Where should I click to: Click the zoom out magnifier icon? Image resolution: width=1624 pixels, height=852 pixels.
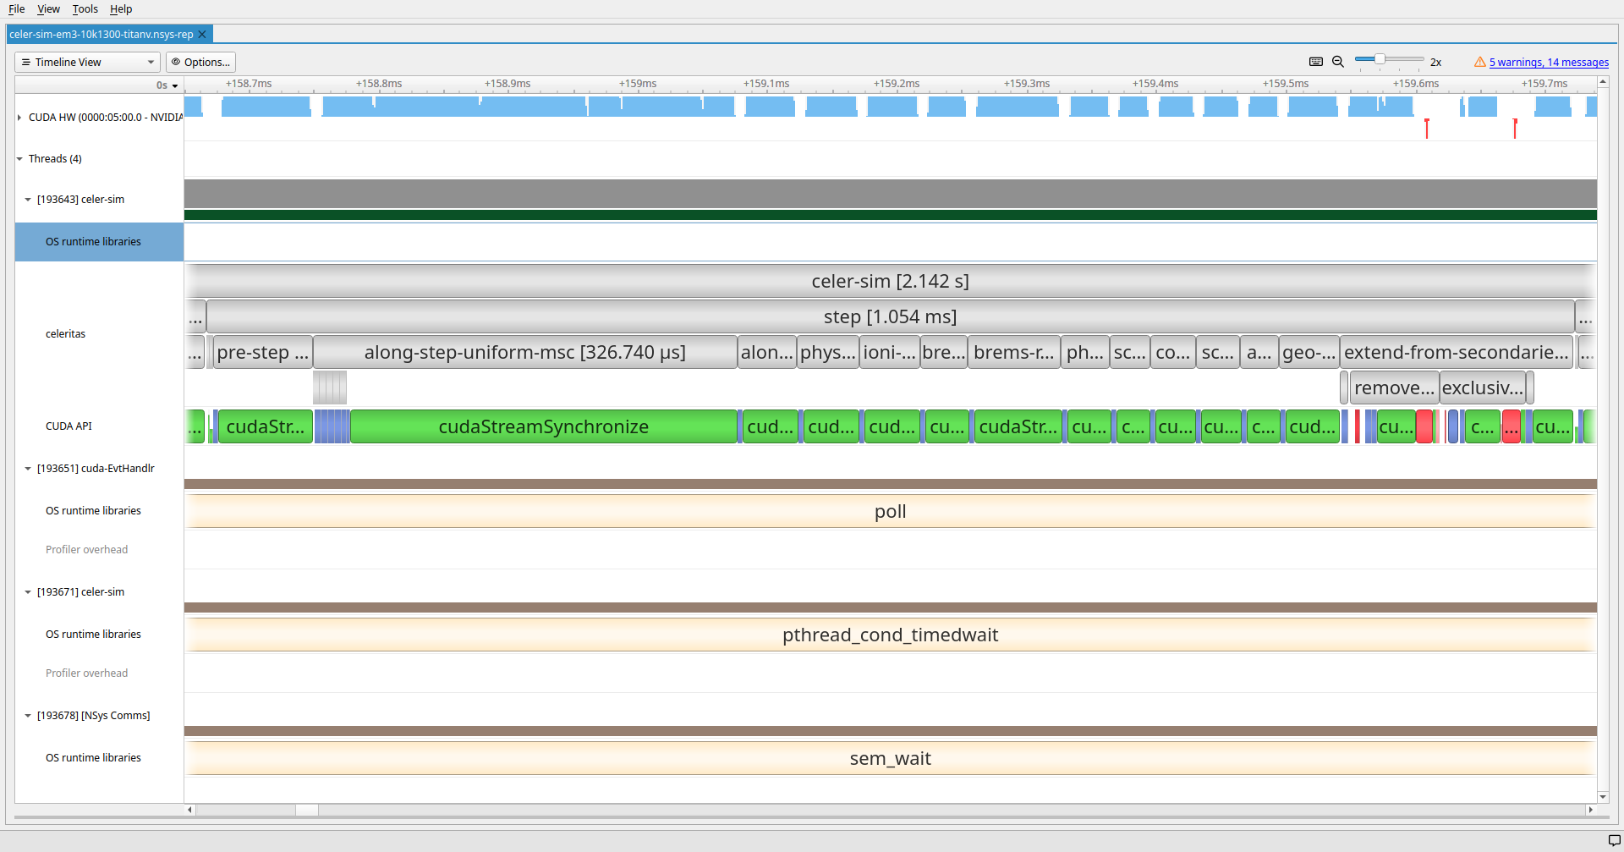pyautogui.click(x=1338, y=62)
